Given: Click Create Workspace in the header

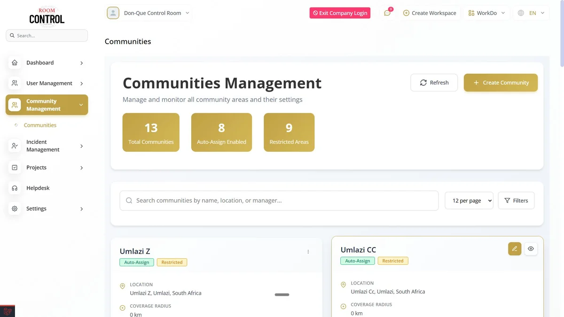Looking at the screenshot, I should pyautogui.click(x=430, y=13).
